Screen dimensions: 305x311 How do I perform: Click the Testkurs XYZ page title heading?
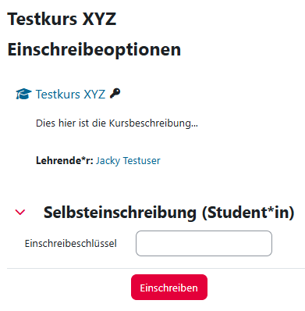[x=62, y=19]
